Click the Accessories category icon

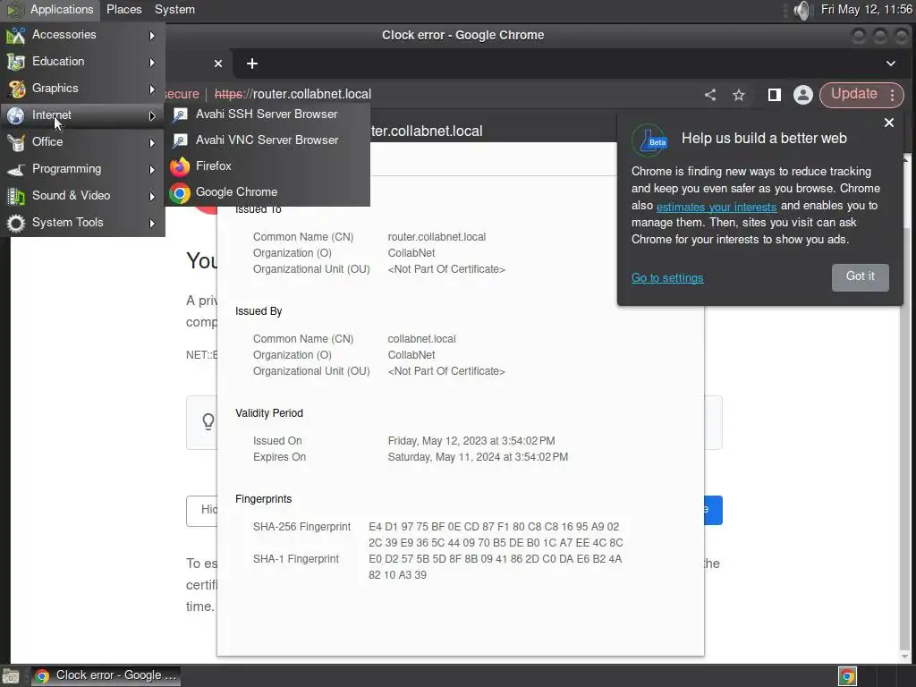(x=16, y=36)
